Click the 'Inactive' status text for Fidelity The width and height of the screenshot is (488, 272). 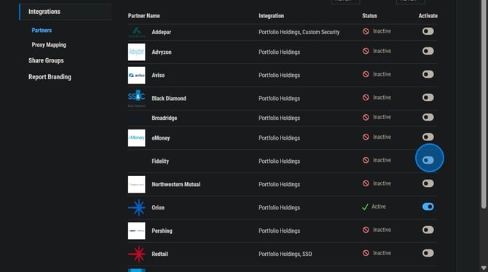click(x=382, y=161)
